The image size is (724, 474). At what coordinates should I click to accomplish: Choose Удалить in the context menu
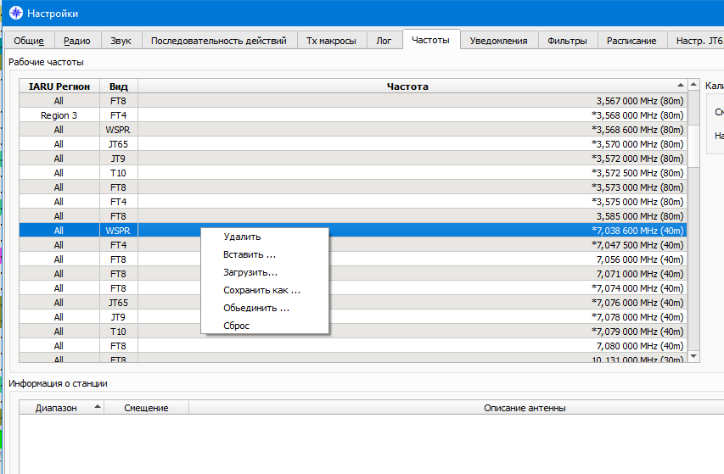[x=265, y=237]
